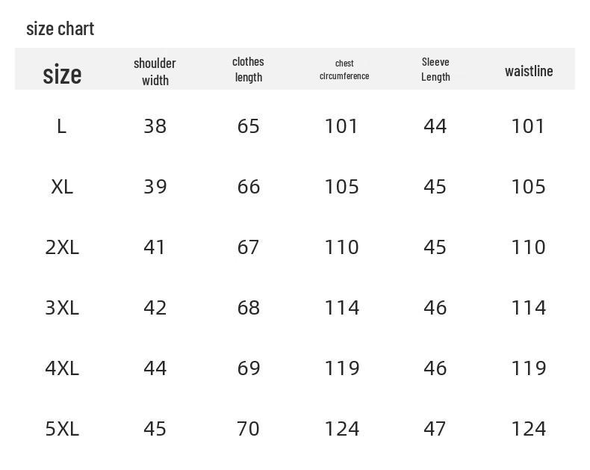
Task: Select the 'chest circumference' header
Action: click(x=344, y=69)
